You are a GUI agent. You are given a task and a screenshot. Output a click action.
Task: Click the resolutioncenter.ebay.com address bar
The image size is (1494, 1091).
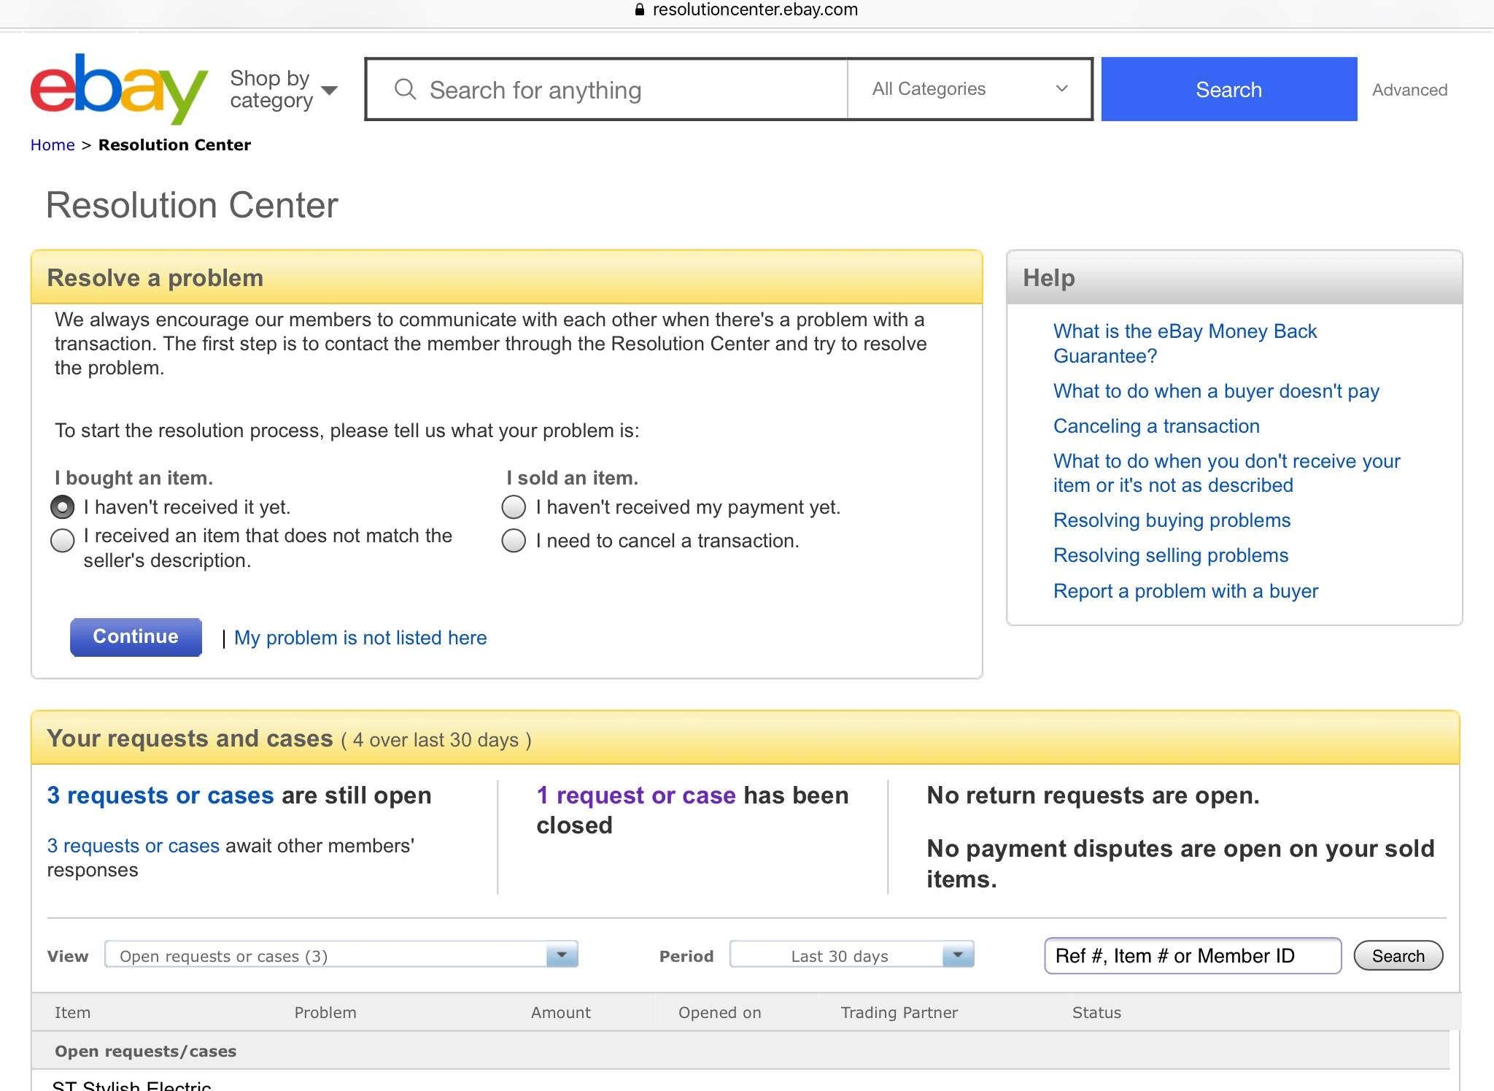pos(755,9)
